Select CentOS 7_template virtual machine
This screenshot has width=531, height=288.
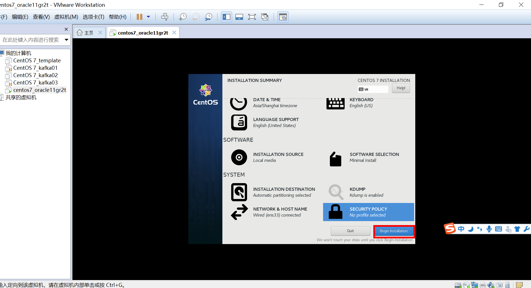37,60
